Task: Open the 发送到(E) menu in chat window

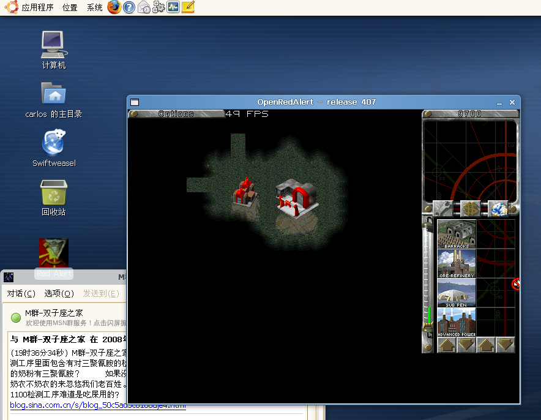Action: (x=101, y=293)
